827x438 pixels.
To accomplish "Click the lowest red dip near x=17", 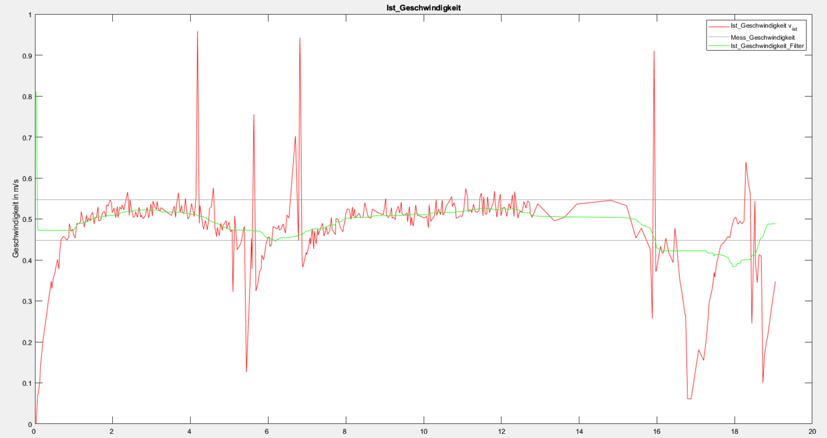I will click(689, 398).
